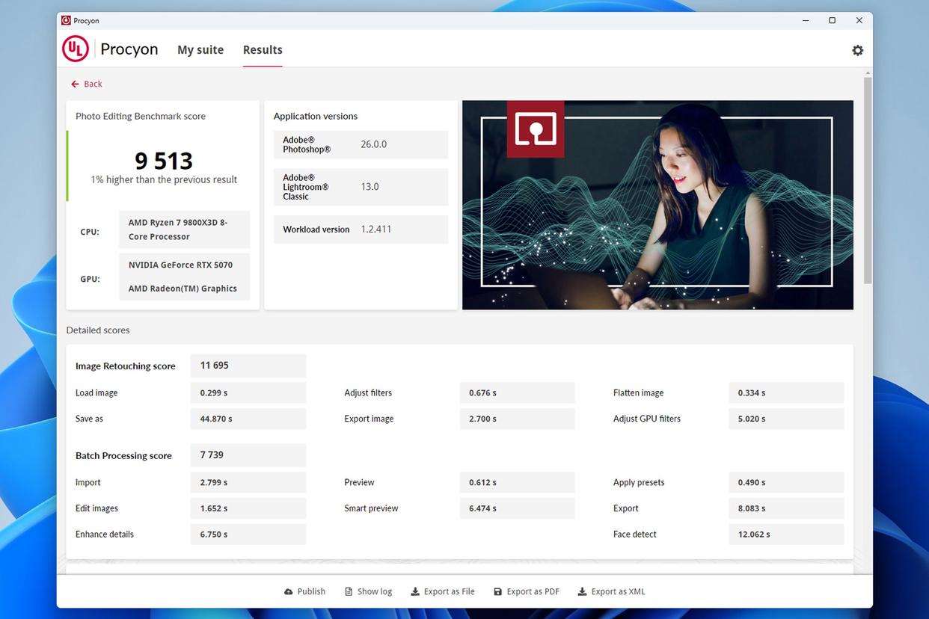
Task: Click the Adjust GPU filters value 5.020 s
Action: [786, 419]
